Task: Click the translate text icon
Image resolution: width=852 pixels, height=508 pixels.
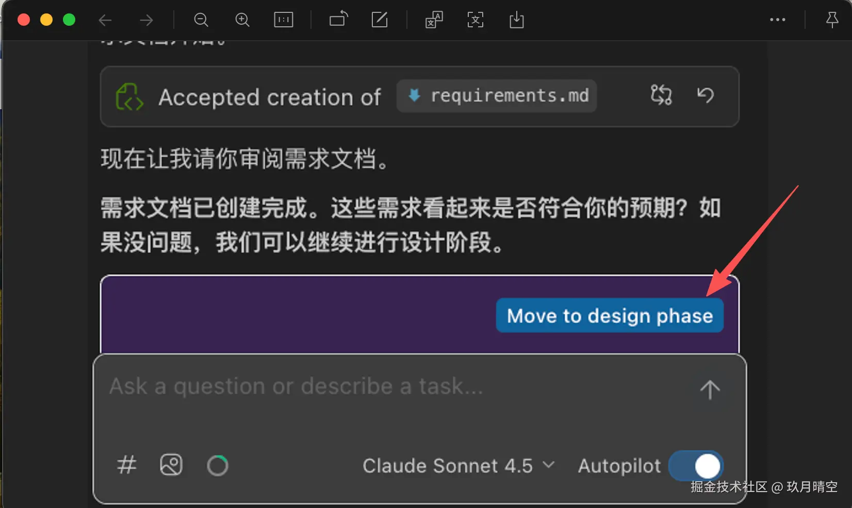Action: point(434,20)
